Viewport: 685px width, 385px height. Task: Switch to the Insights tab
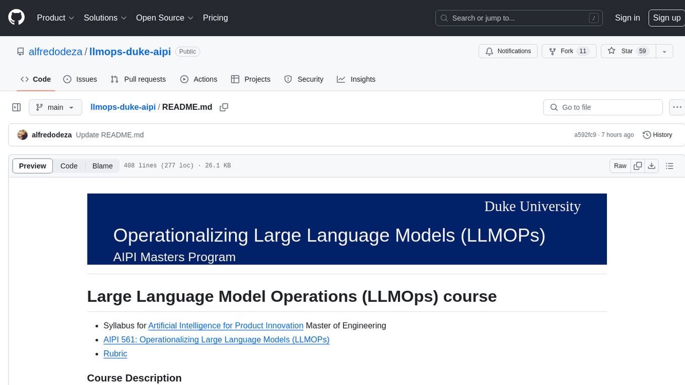[356, 79]
